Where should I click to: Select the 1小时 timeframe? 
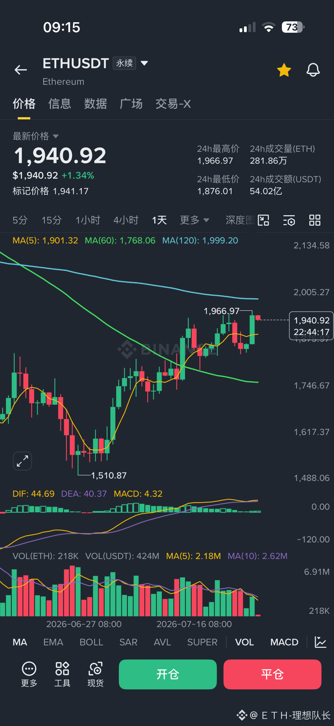coord(88,220)
